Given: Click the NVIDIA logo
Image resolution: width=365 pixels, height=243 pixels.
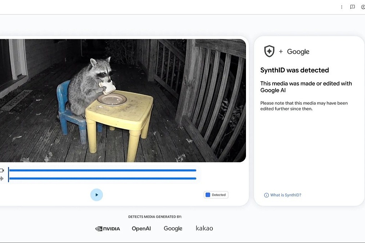Looking at the screenshot, I should pyautogui.click(x=107, y=229).
